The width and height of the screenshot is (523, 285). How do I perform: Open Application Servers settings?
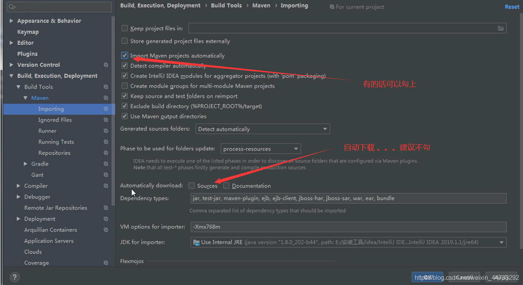[x=49, y=241]
